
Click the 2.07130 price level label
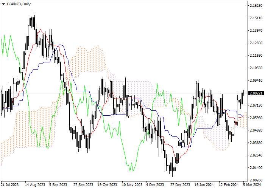coord(256,105)
